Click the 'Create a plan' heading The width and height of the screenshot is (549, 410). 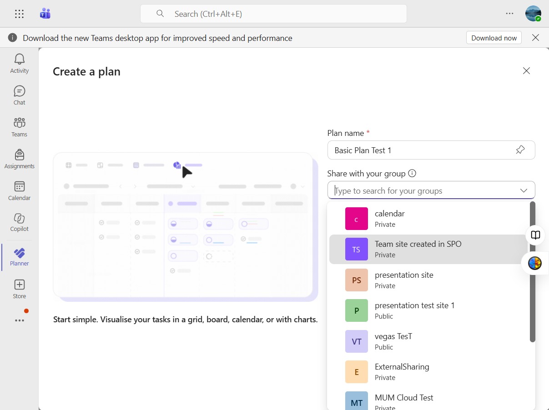point(86,71)
